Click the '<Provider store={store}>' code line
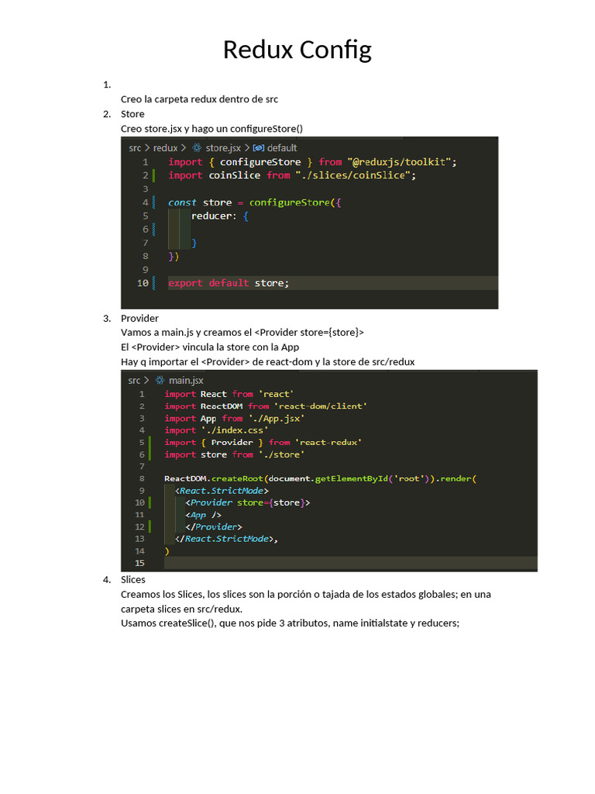 click(x=247, y=502)
